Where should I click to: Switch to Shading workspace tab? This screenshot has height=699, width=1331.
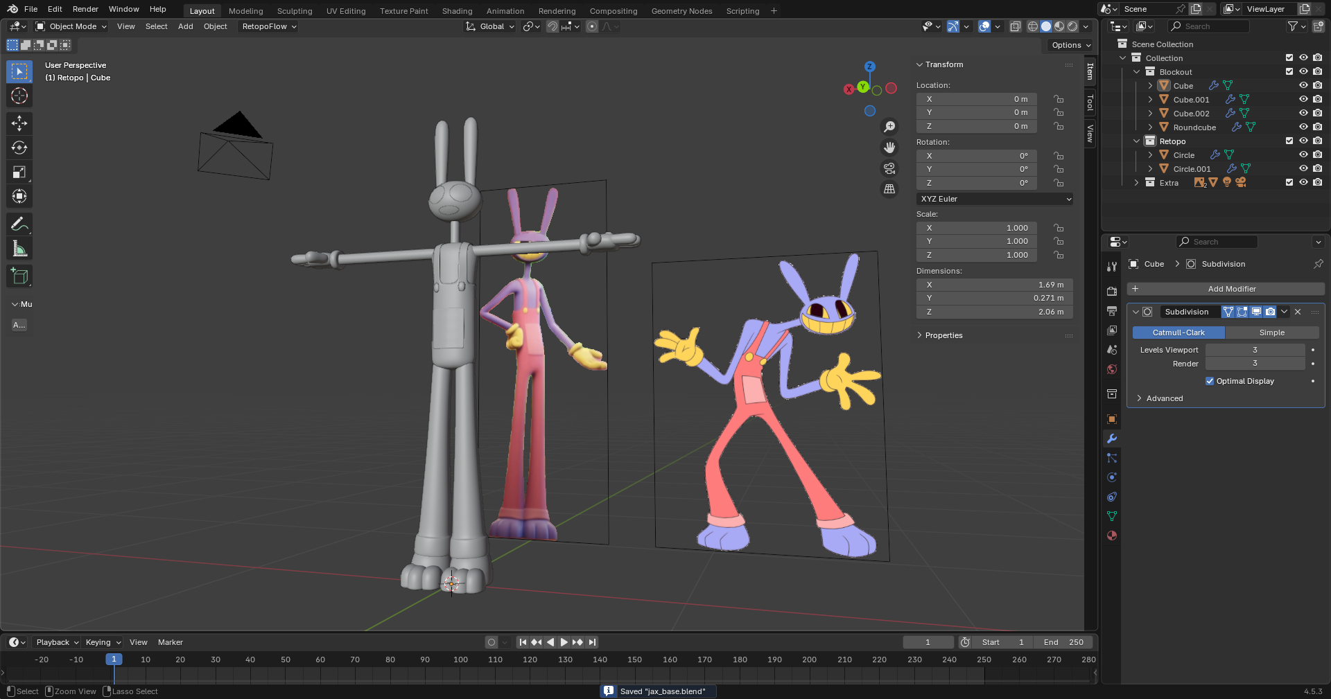(x=457, y=11)
